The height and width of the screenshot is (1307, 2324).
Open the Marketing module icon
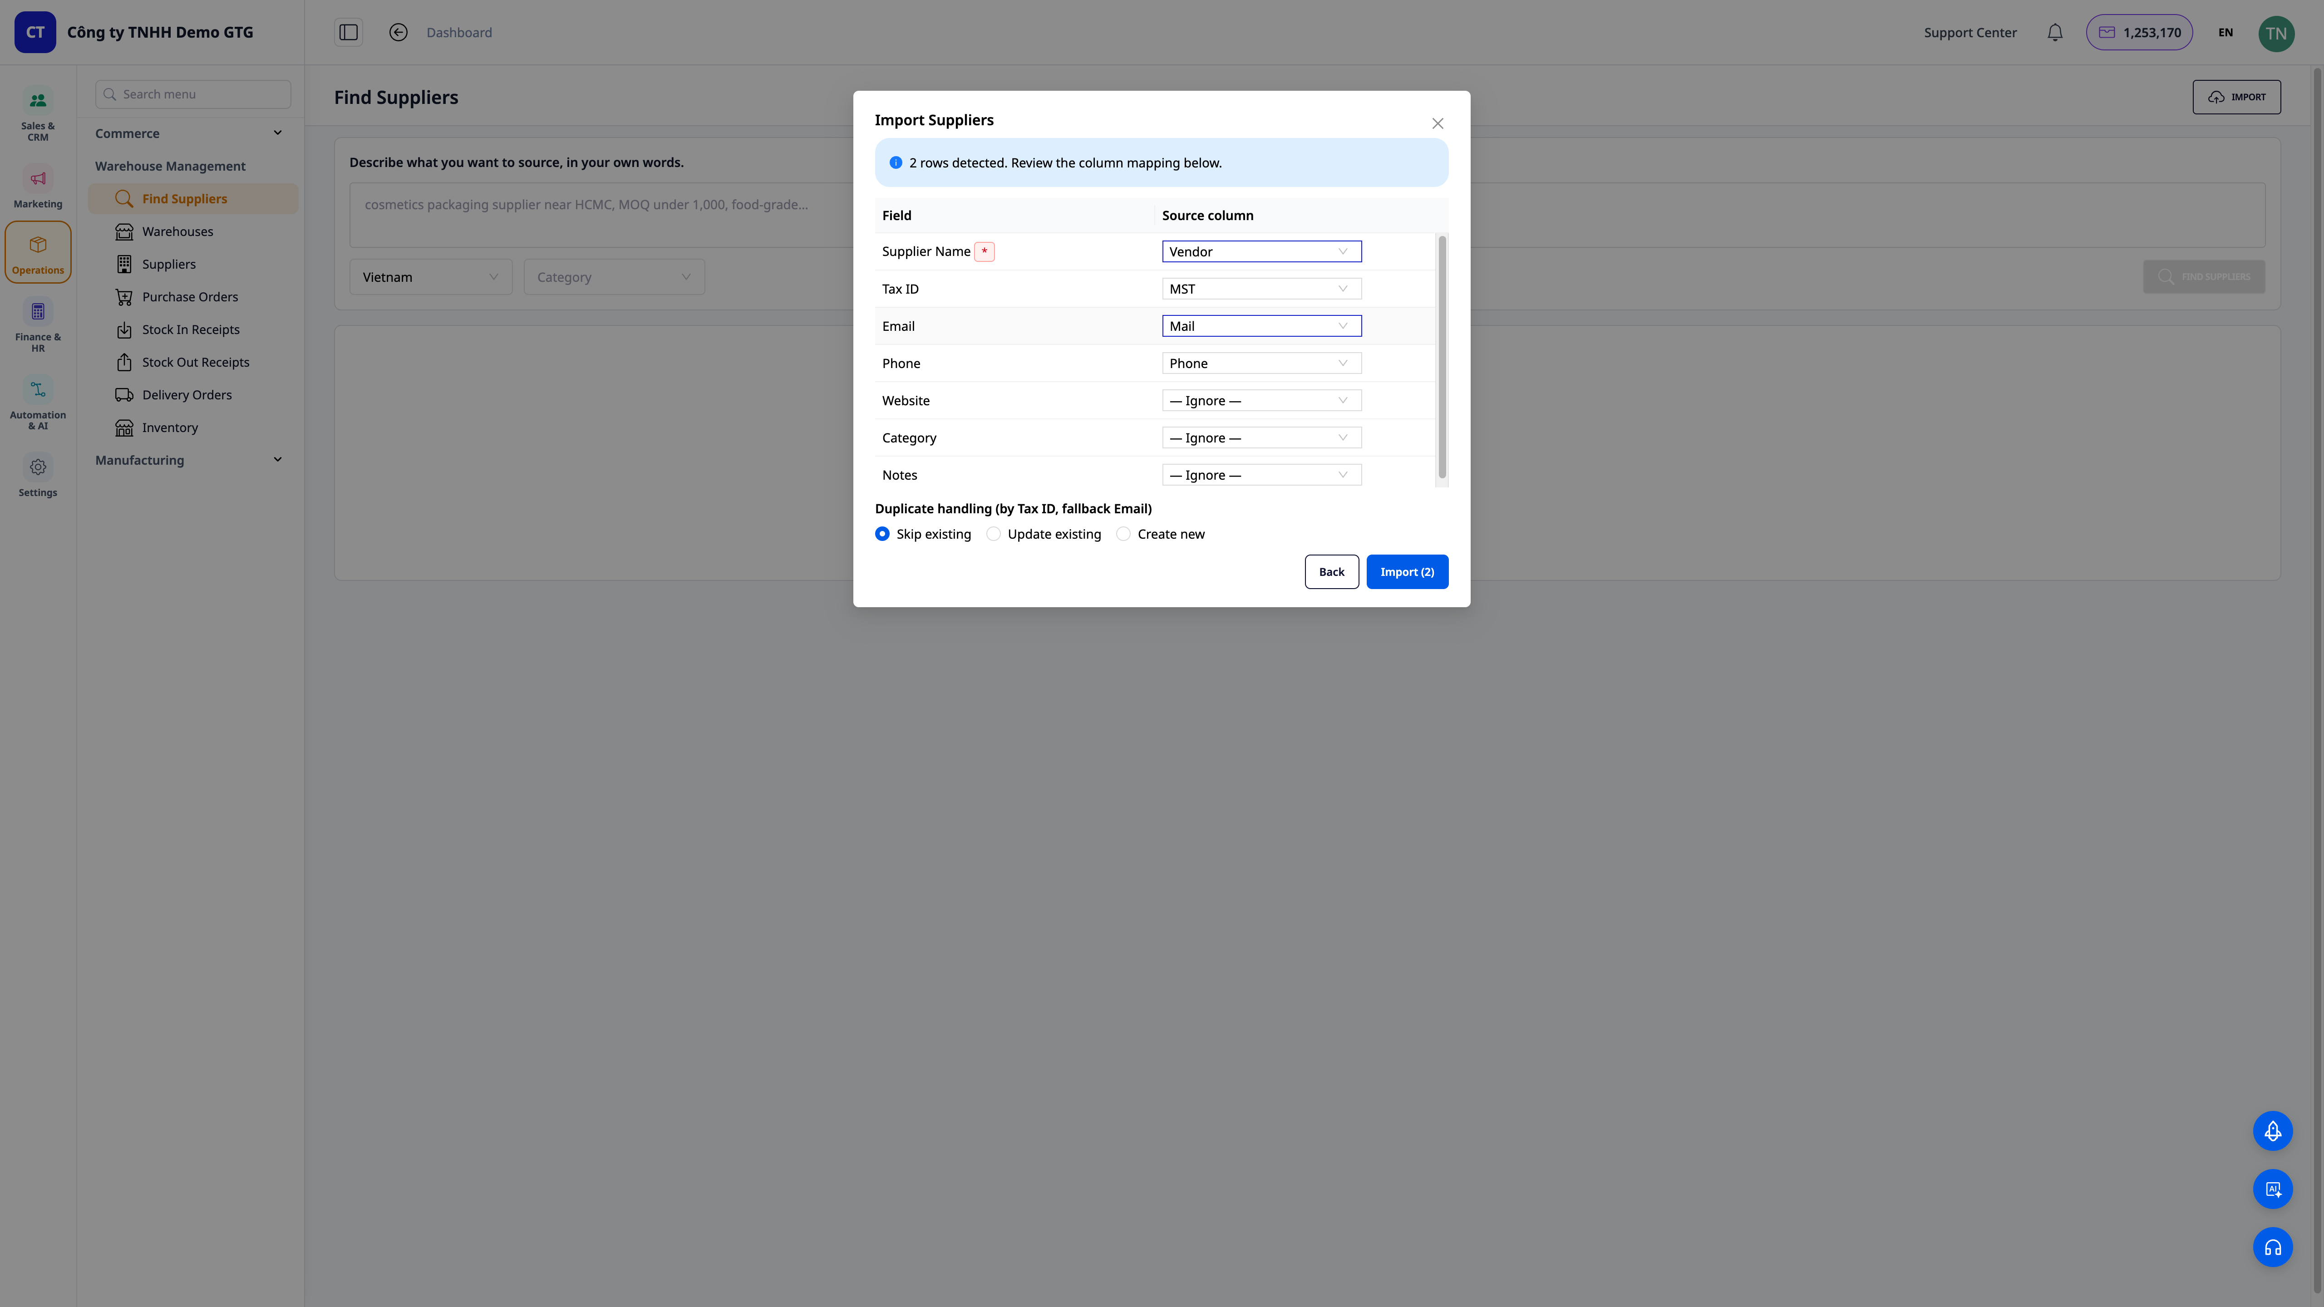pyautogui.click(x=38, y=179)
